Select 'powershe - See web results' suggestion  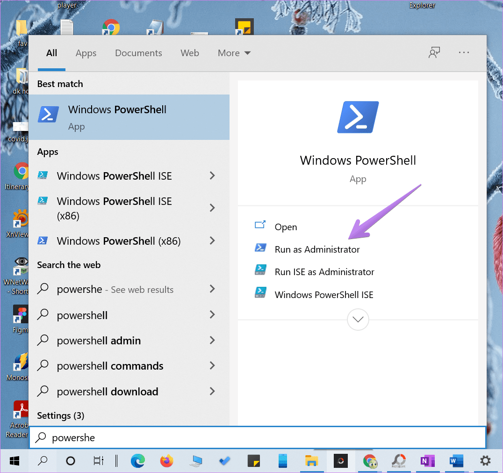coord(115,289)
